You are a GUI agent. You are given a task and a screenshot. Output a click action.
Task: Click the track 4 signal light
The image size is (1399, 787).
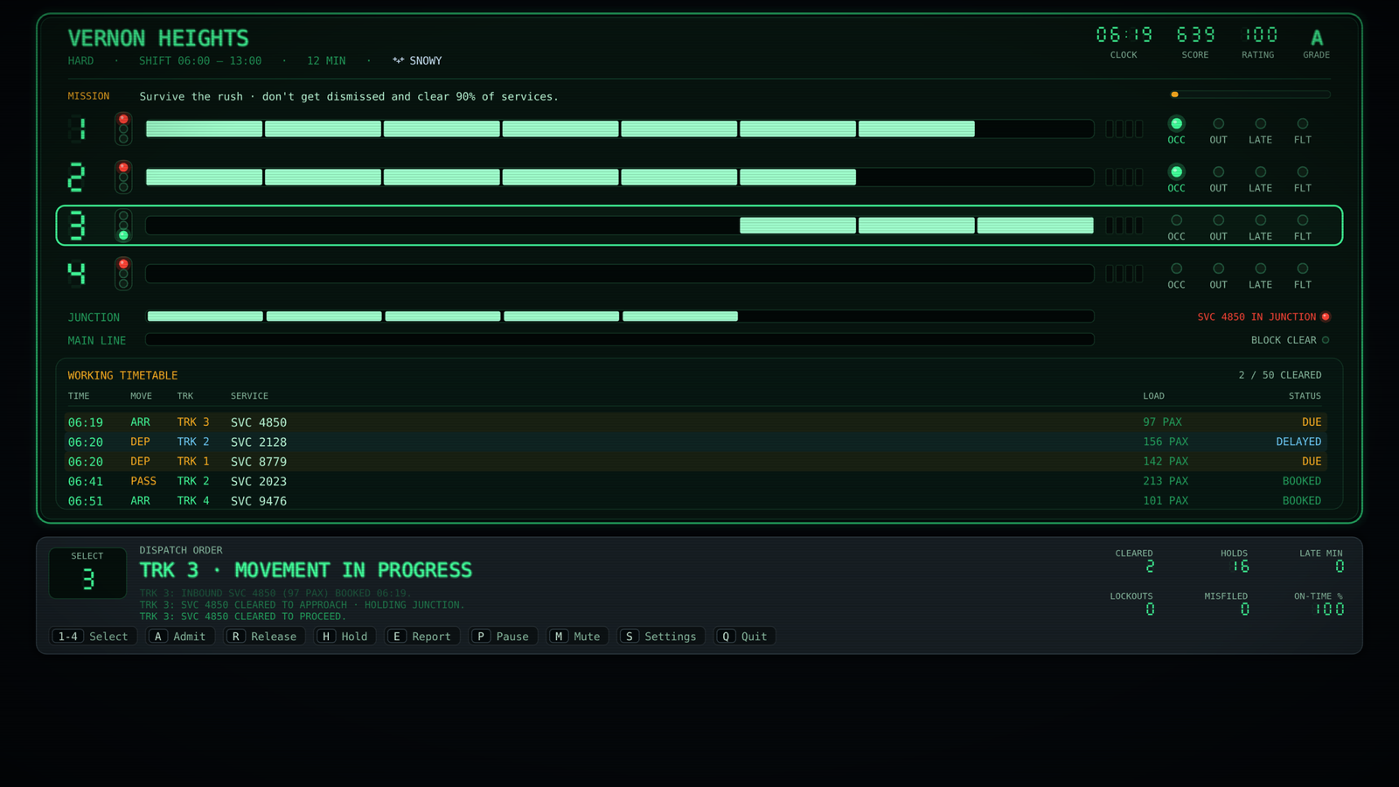(x=123, y=274)
